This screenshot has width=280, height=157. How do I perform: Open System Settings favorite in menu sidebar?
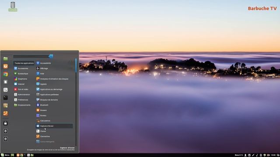click(6, 90)
